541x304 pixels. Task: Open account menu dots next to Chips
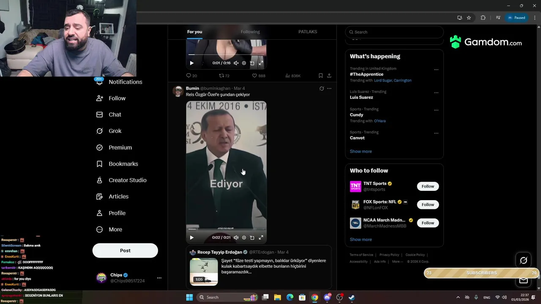pyautogui.click(x=159, y=278)
